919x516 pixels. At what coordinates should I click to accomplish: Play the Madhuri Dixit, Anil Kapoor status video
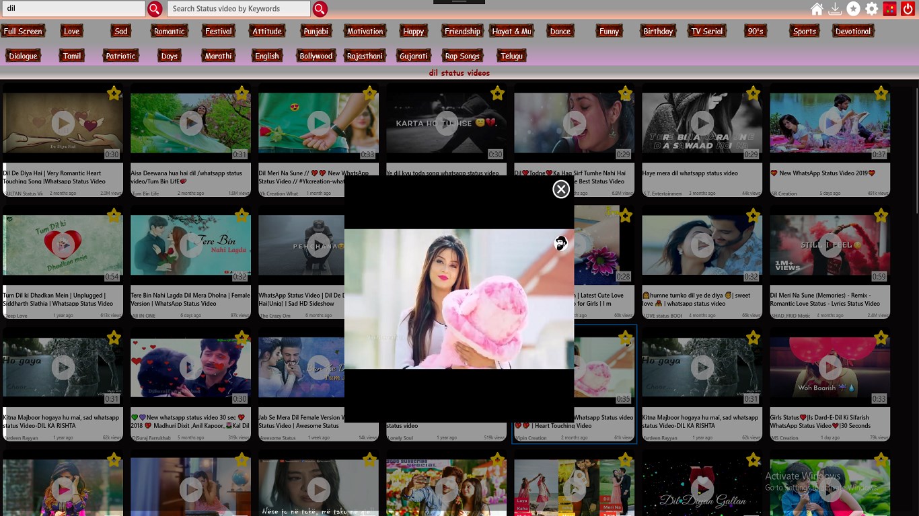coord(190,368)
